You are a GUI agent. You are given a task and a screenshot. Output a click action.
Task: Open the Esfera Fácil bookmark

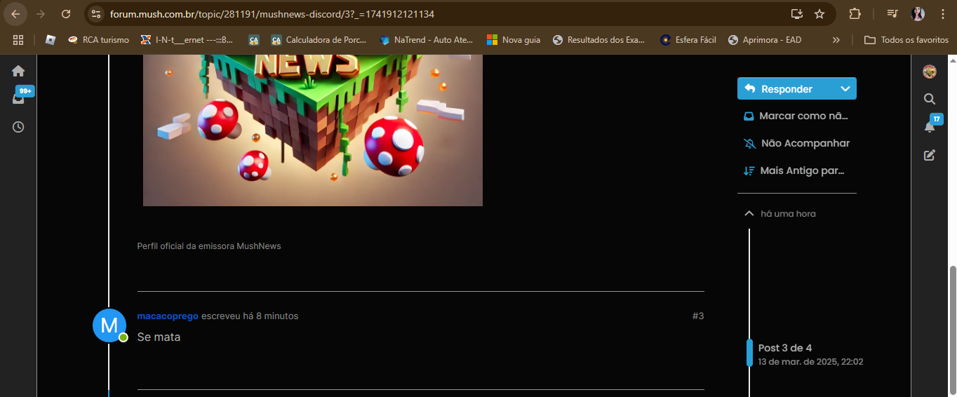pos(688,40)
